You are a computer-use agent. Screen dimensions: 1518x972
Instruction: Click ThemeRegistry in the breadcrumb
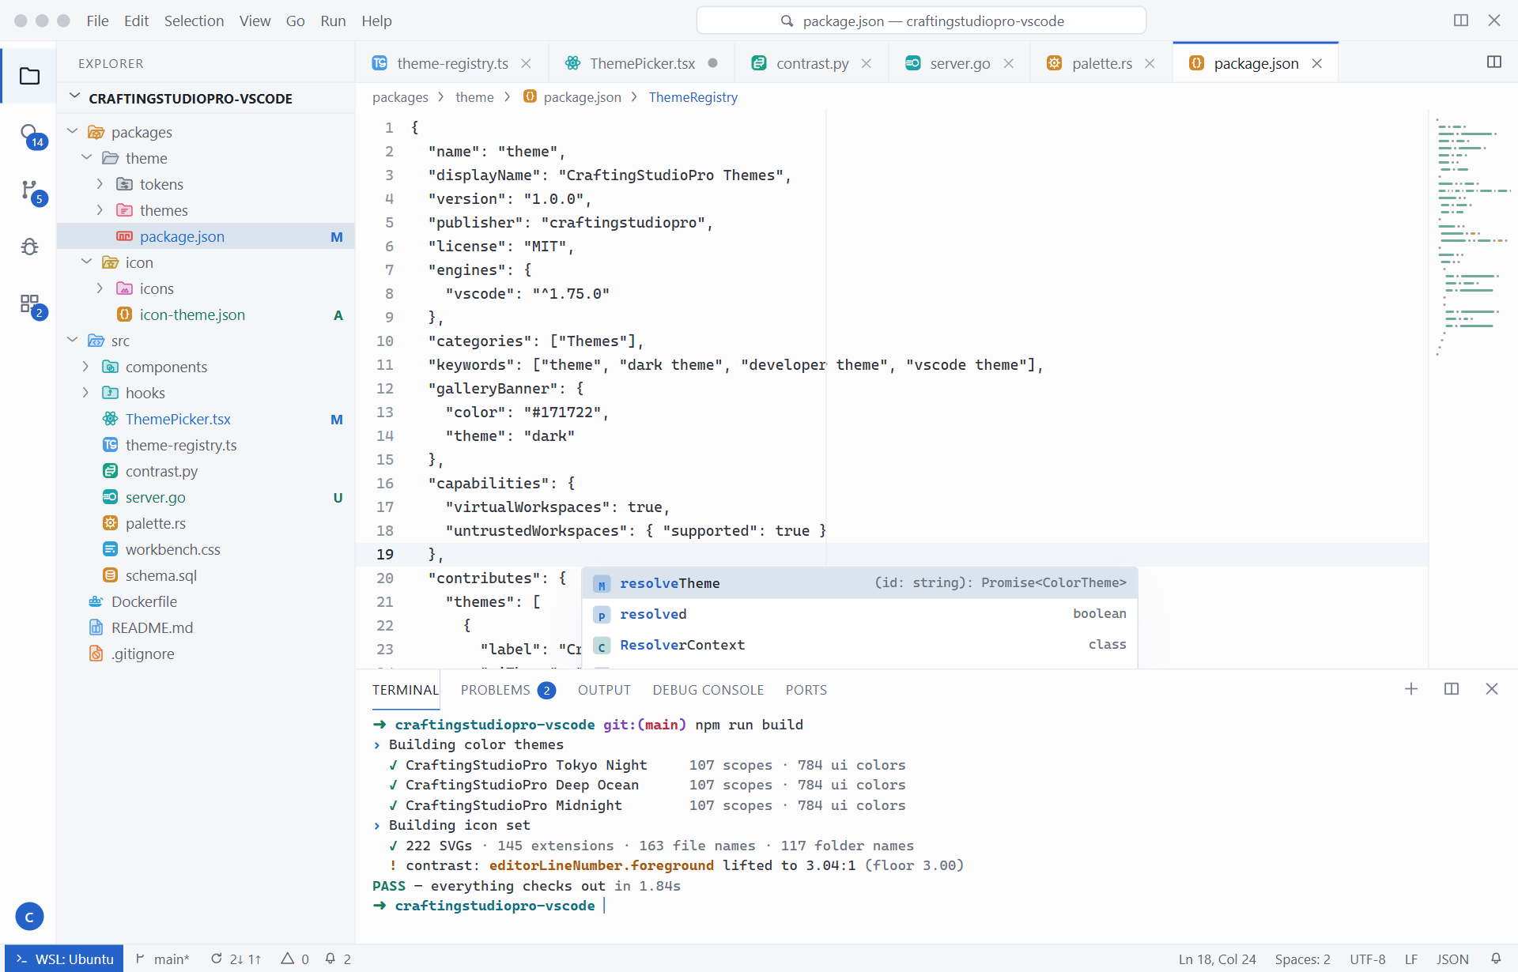[693, 97]
